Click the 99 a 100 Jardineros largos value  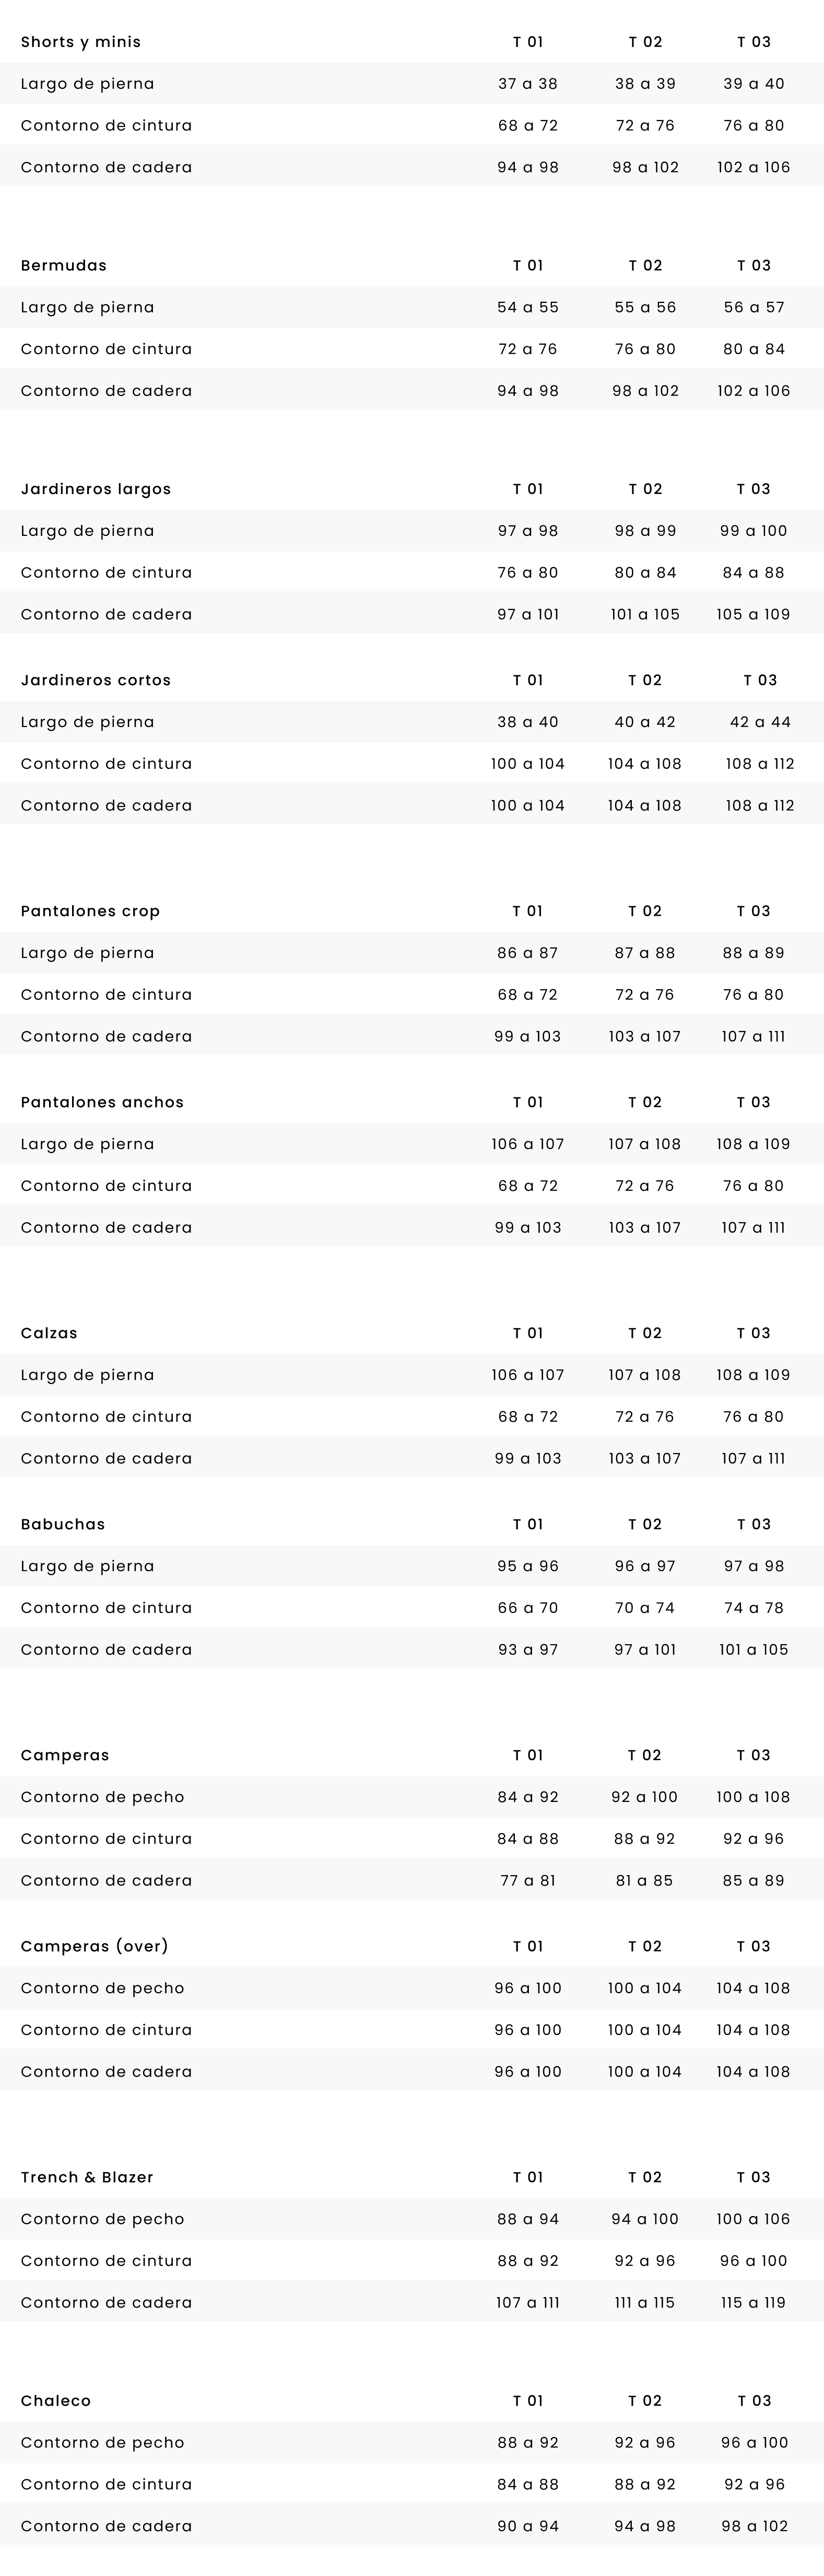click(754, 531)
